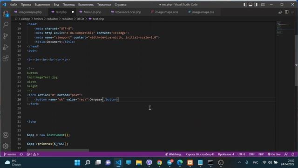Open the Manage gear icon

click(6, 146)
